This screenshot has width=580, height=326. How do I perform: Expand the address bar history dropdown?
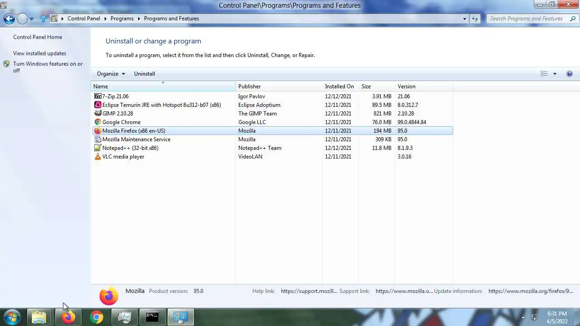coord(464,19)
